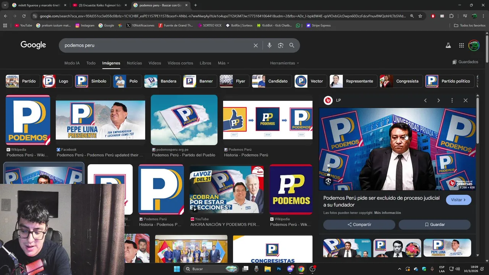
Task: Open the Instagram bookmark
Action: [x=85, y=26]
